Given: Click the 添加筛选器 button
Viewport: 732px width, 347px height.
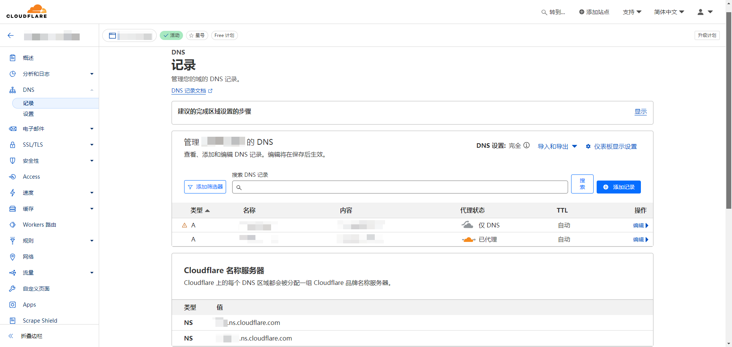Looking at the screenshot, I should point(205,187).
